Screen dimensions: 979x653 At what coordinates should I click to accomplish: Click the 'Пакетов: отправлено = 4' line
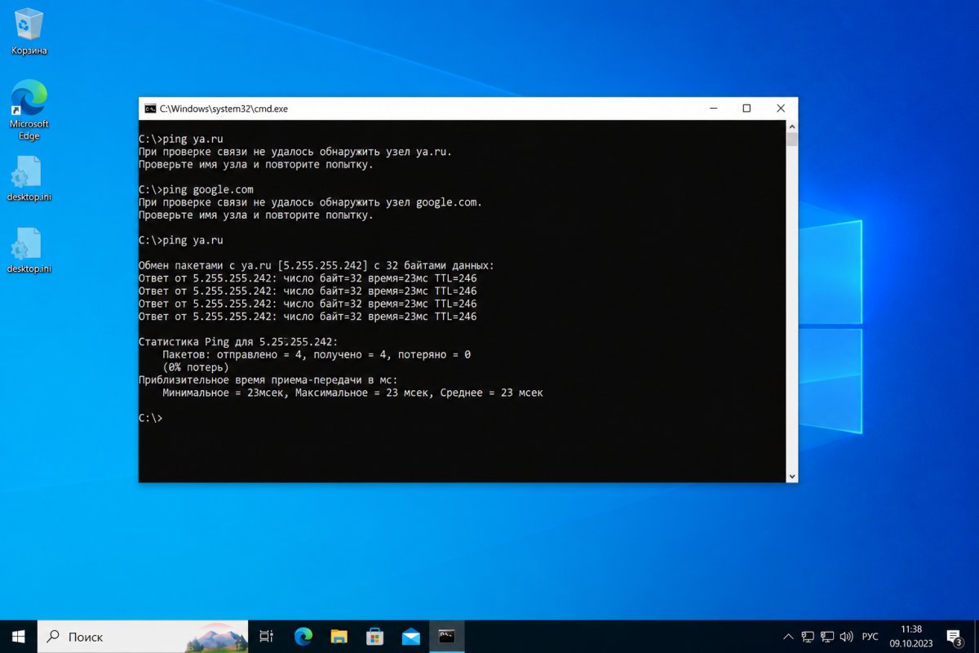[x=317, y=355]
